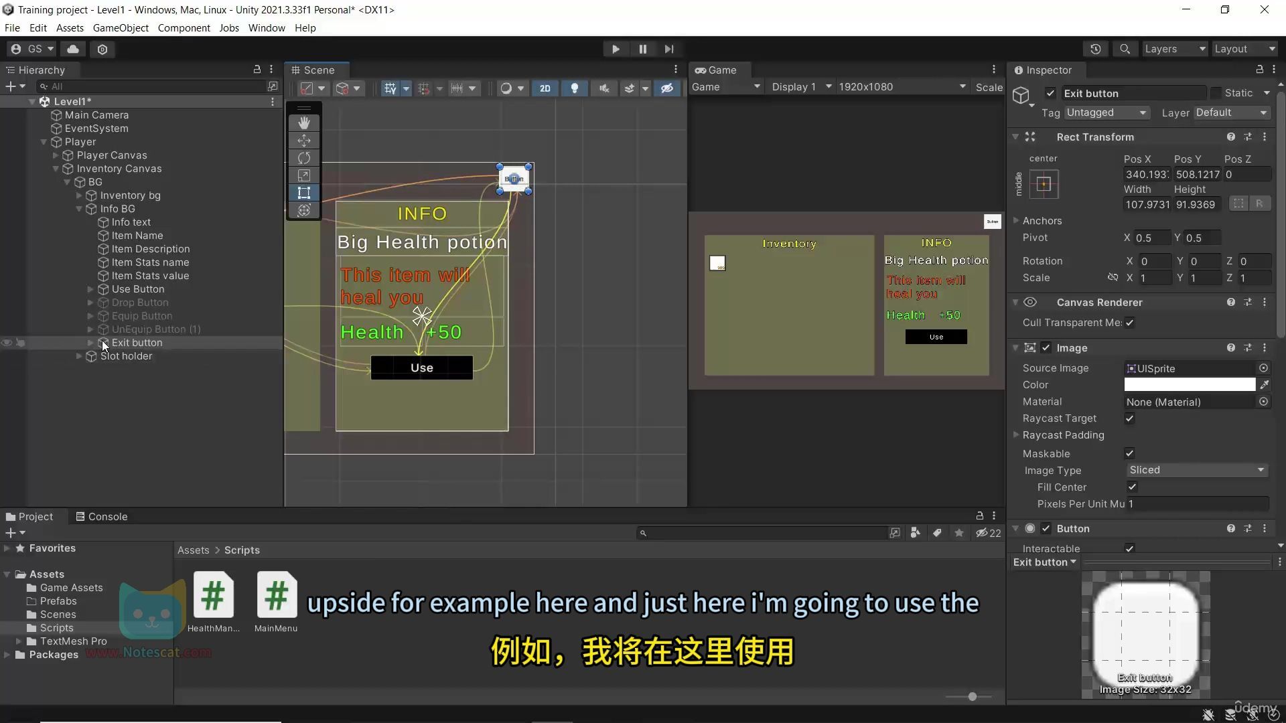
Task: Expand the Anchors section
Action: [1016, 220]
